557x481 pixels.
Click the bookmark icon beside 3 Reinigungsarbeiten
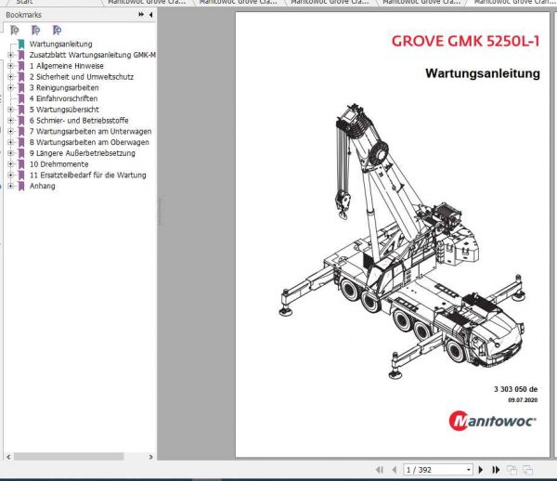point(21,87)
